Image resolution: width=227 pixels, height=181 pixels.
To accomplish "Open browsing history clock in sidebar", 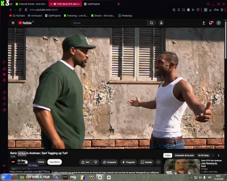I will tap(4, 98).
